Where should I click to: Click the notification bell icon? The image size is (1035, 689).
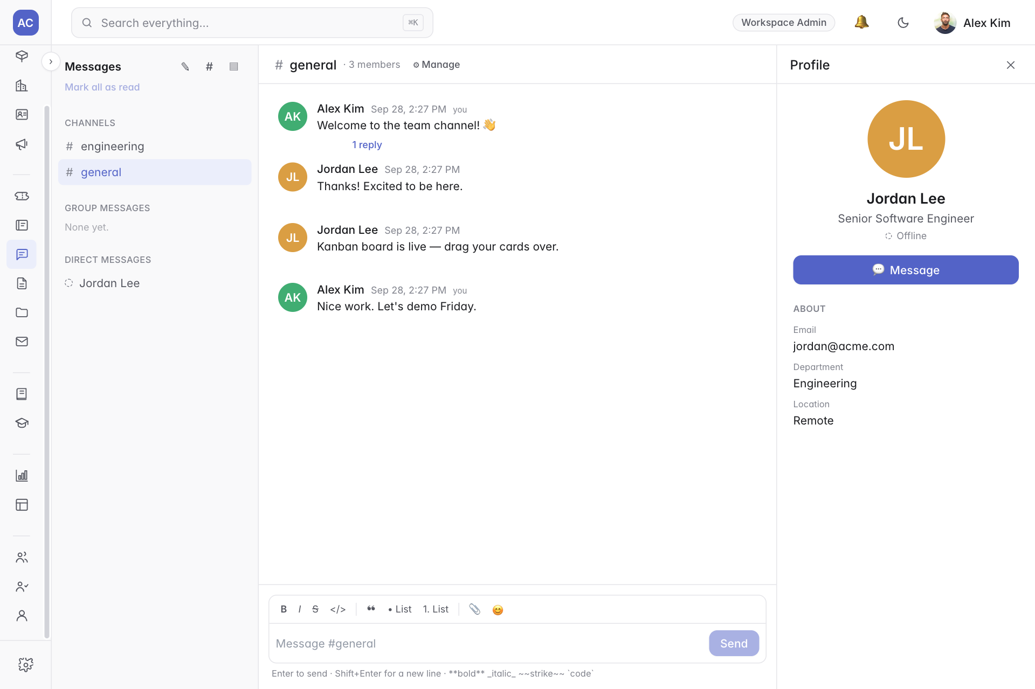pyautogui.click(x=861, y=23)
